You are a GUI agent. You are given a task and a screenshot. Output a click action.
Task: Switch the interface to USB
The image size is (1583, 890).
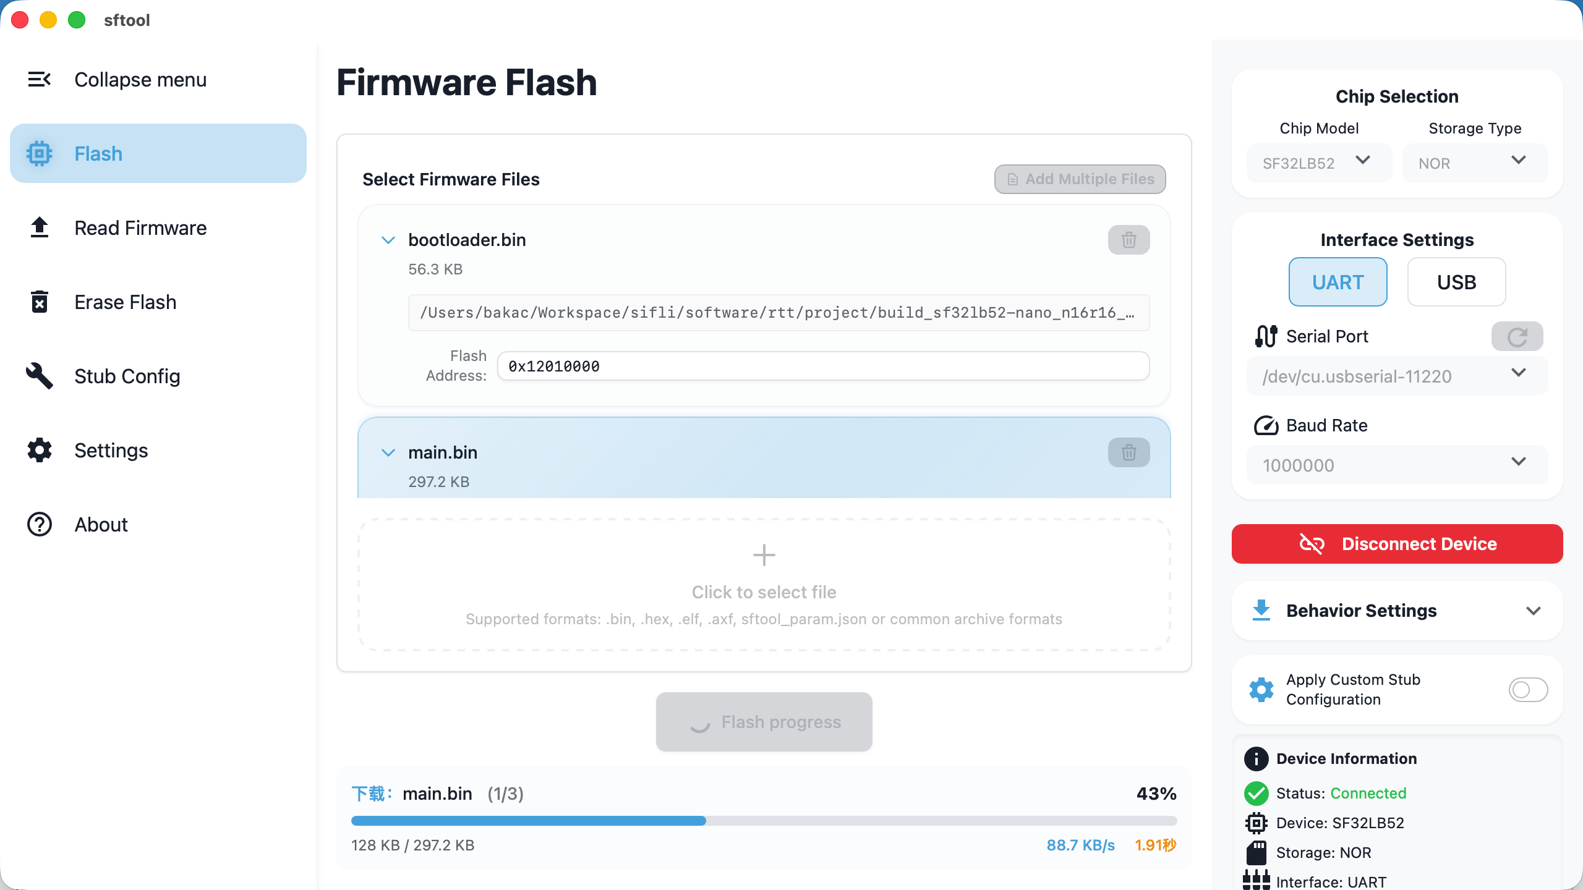1456,282
